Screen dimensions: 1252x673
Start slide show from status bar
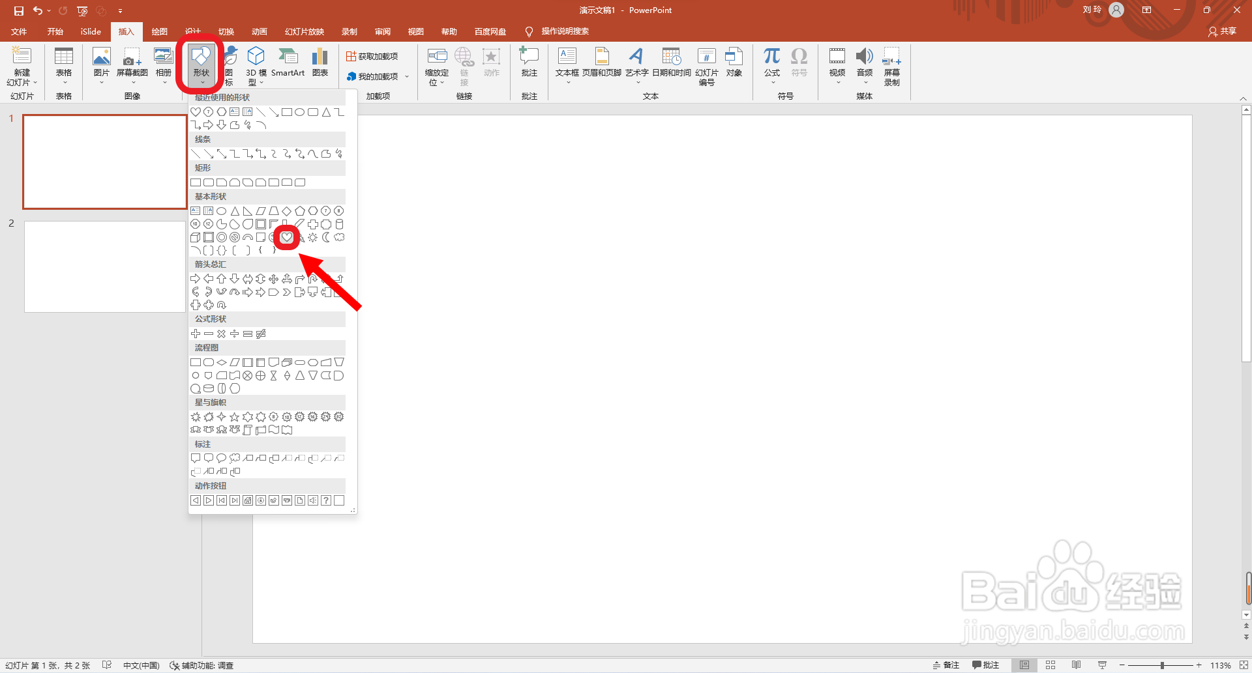coord(1103,665)
